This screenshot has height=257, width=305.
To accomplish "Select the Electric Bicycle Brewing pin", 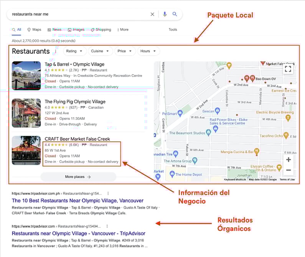I will point(288,118).
